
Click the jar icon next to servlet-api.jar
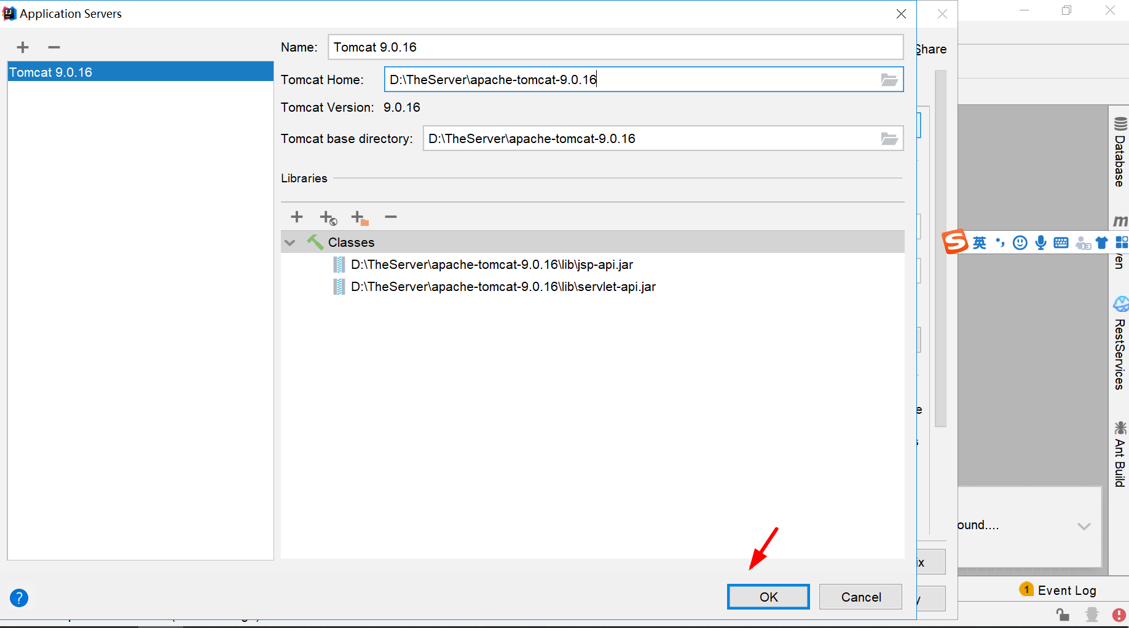[x=339, y=287]
